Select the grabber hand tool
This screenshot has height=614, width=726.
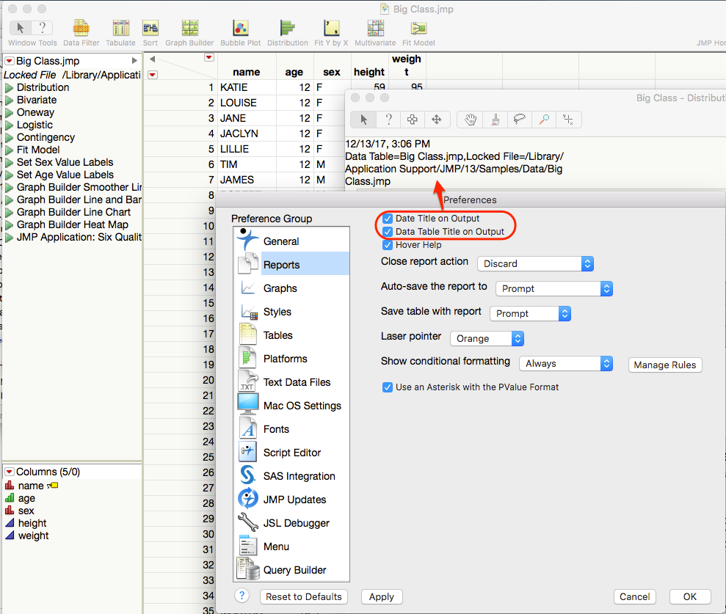click(471, 120)
